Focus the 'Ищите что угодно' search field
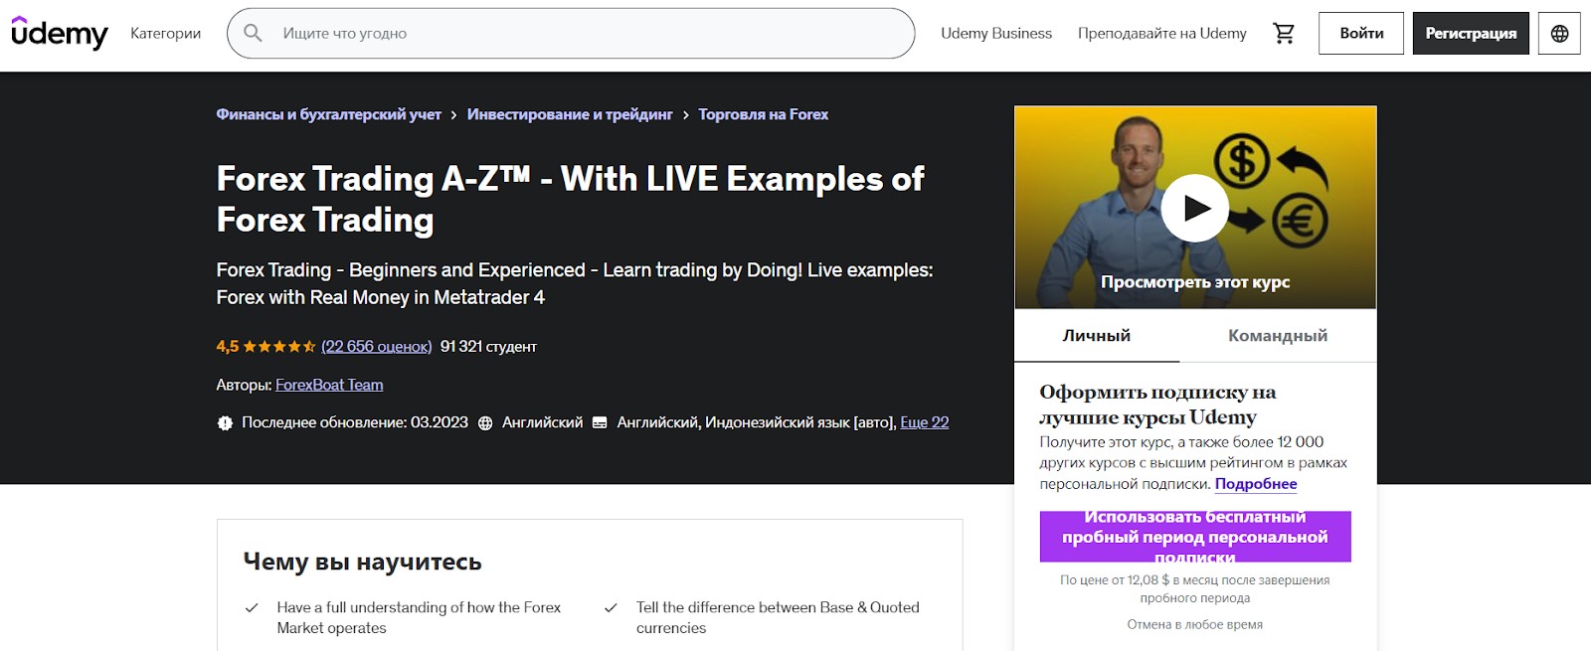 (571, 33)
